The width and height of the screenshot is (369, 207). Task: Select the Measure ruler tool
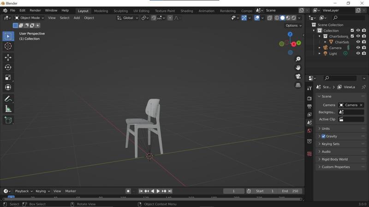(x=8, y=109)
